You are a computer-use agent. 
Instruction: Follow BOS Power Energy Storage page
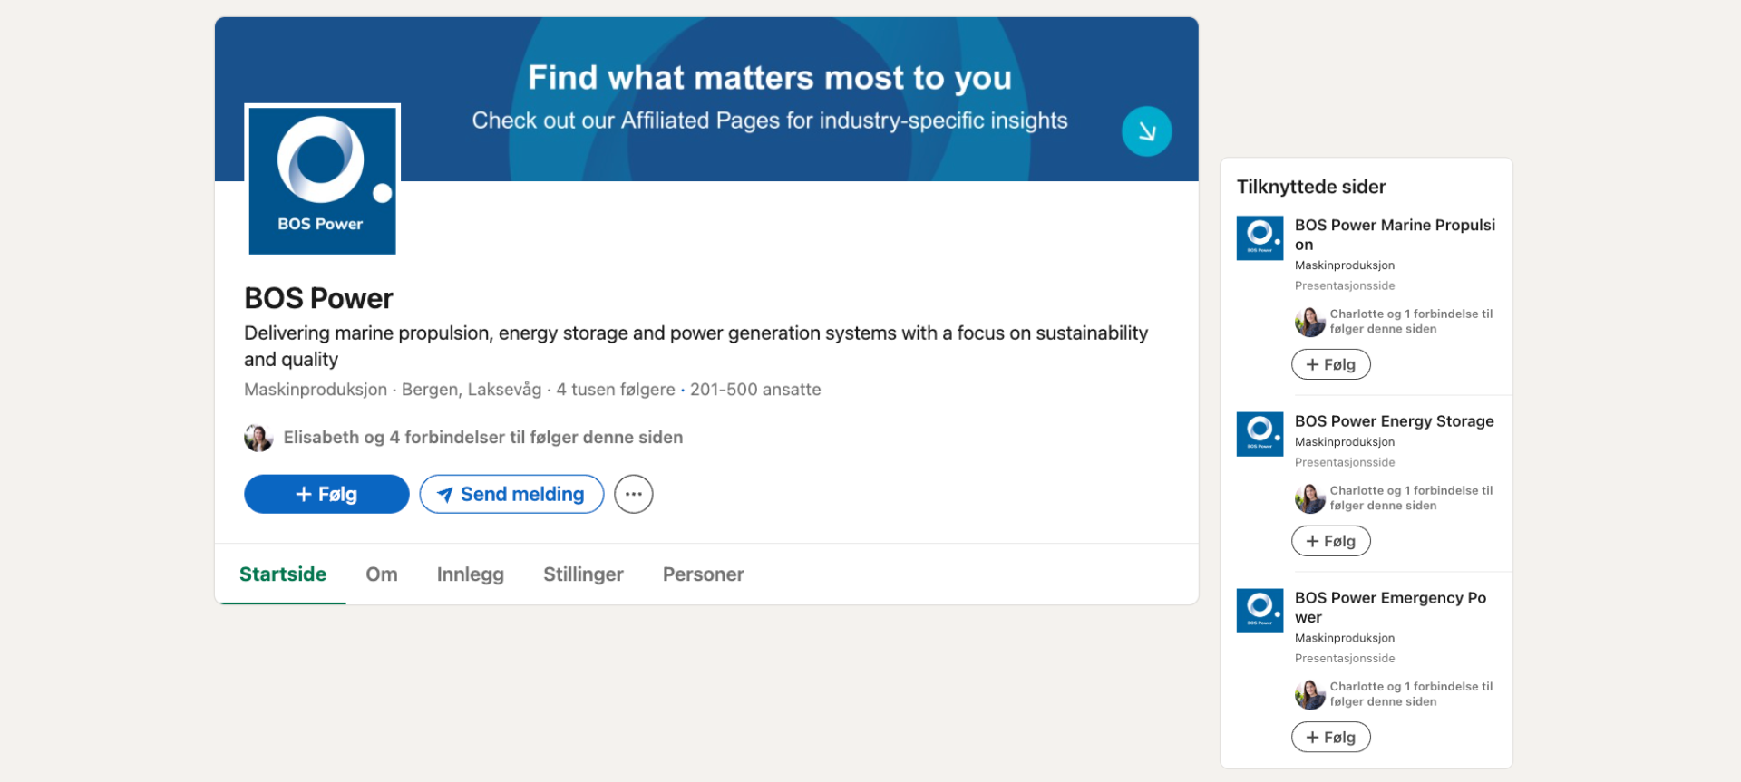point(1330,541)
